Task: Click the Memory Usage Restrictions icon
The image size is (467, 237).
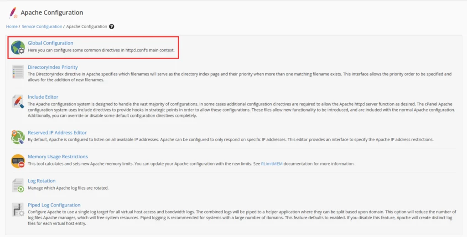Action: pos(18,161)
